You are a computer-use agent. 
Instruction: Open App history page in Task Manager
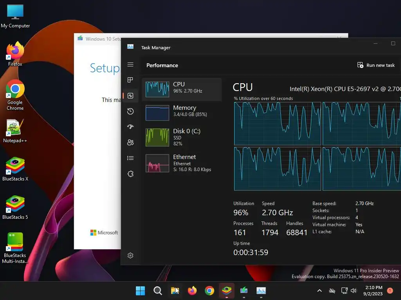[x=130, y=111]
